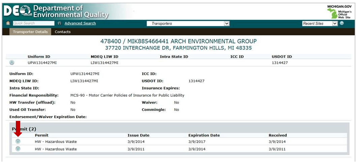Collapse the UPW1314427MI transporter ID row

tap(12, 63)
